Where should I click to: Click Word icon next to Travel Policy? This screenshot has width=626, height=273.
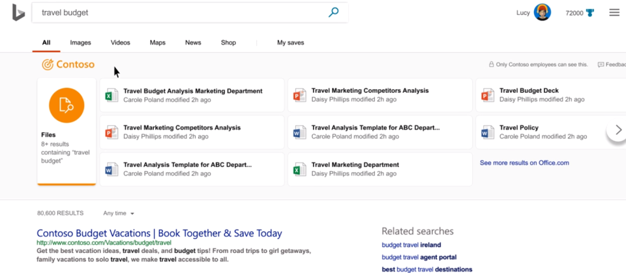coord(488,132)
